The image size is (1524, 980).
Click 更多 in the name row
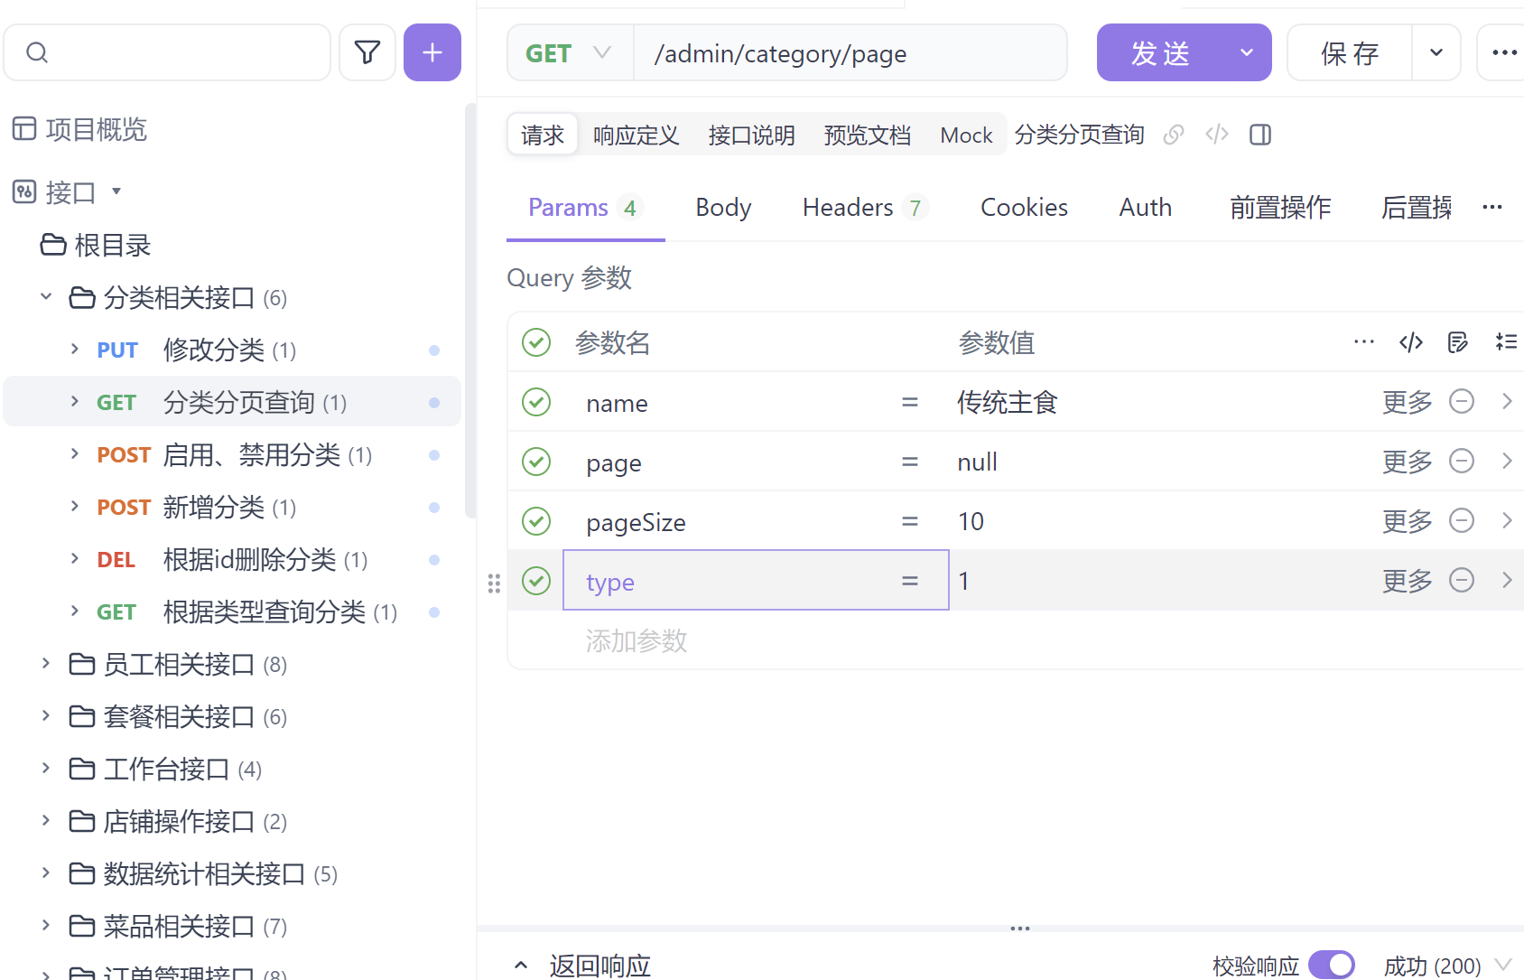click(1408, 401)
